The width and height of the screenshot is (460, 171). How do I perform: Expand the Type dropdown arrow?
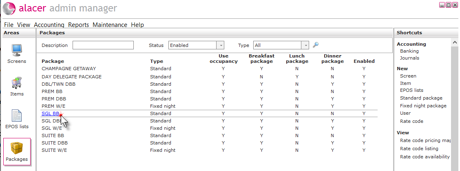[305, 45]
